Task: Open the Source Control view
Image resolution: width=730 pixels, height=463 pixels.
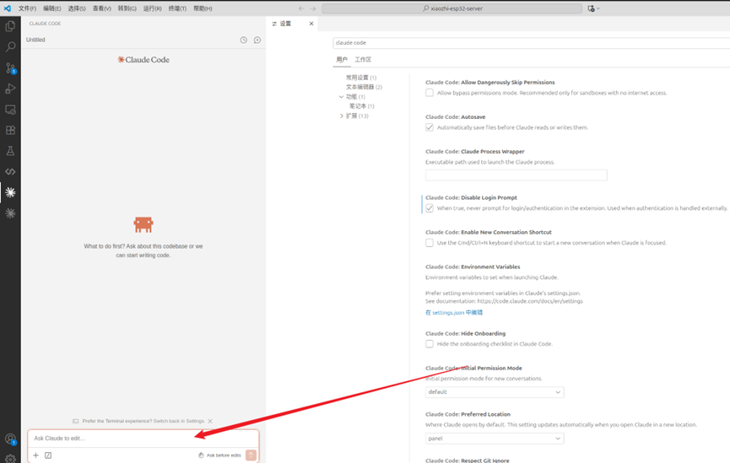Action: [10, 68]
